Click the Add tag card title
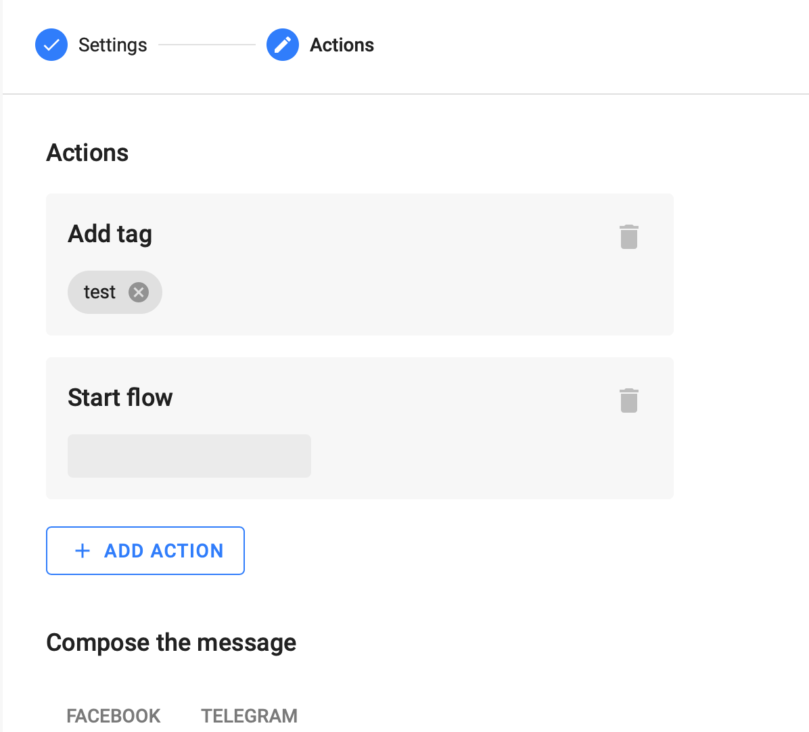This screenshot has width=809, height=732. click(x=110, y=233)
